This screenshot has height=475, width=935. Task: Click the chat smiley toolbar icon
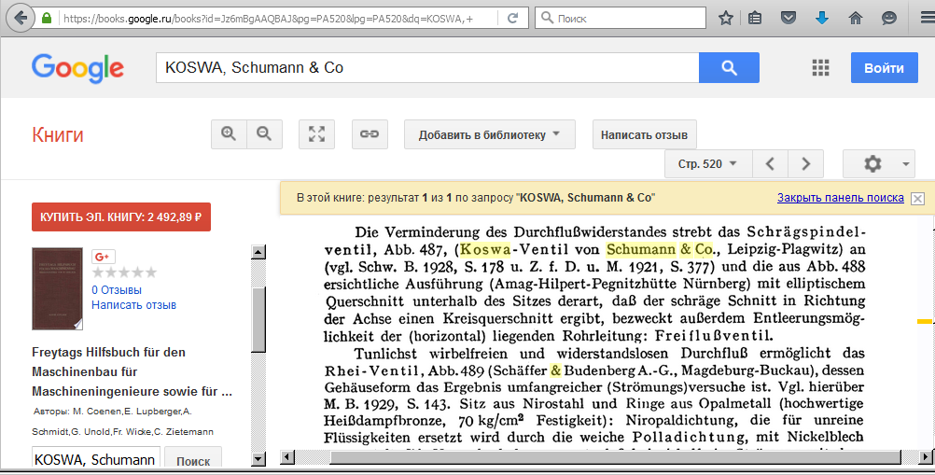889,19
